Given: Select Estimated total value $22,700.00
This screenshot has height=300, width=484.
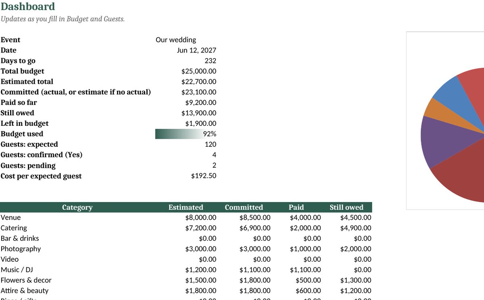Looking at the screenshot, I should [199, 82].
